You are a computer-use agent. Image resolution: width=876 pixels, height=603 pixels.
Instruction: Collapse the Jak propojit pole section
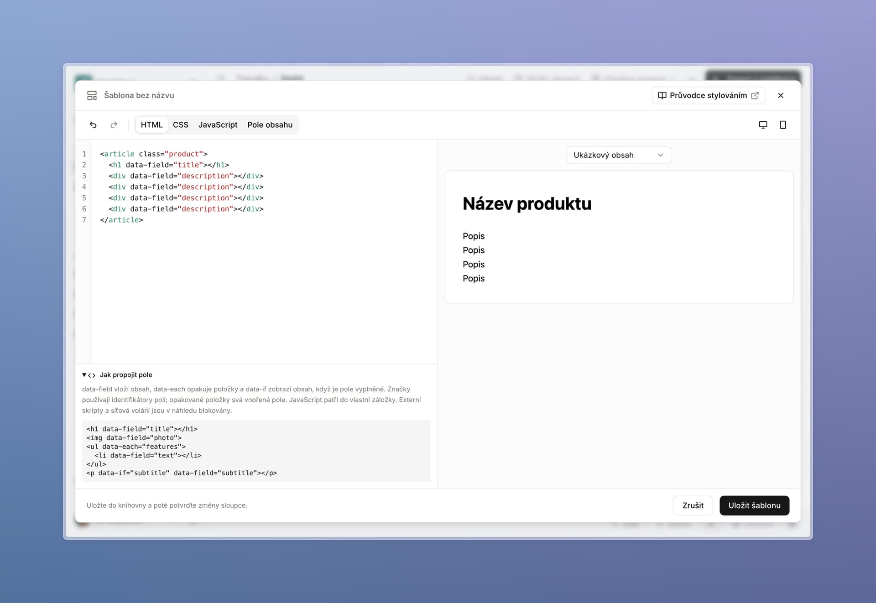click(117, 375)
